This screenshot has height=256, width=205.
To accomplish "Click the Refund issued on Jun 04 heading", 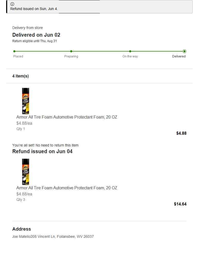I will pyautogui.click(x=42, y=151).
